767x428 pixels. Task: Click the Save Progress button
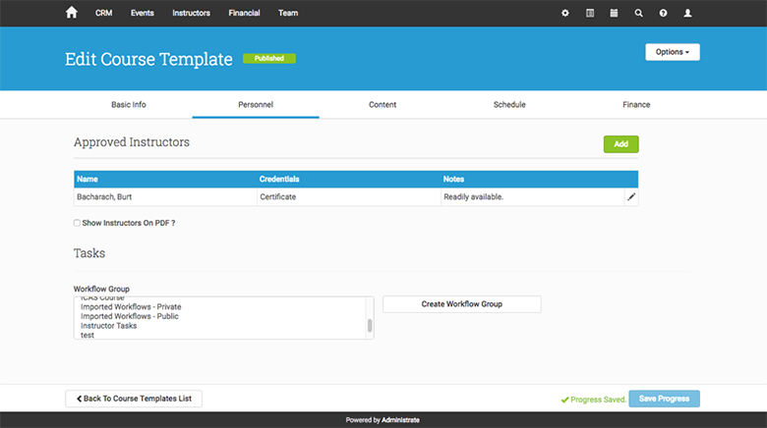click(665, 399)
